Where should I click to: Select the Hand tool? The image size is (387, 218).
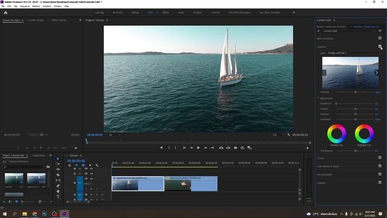click(x=58, y=191)
